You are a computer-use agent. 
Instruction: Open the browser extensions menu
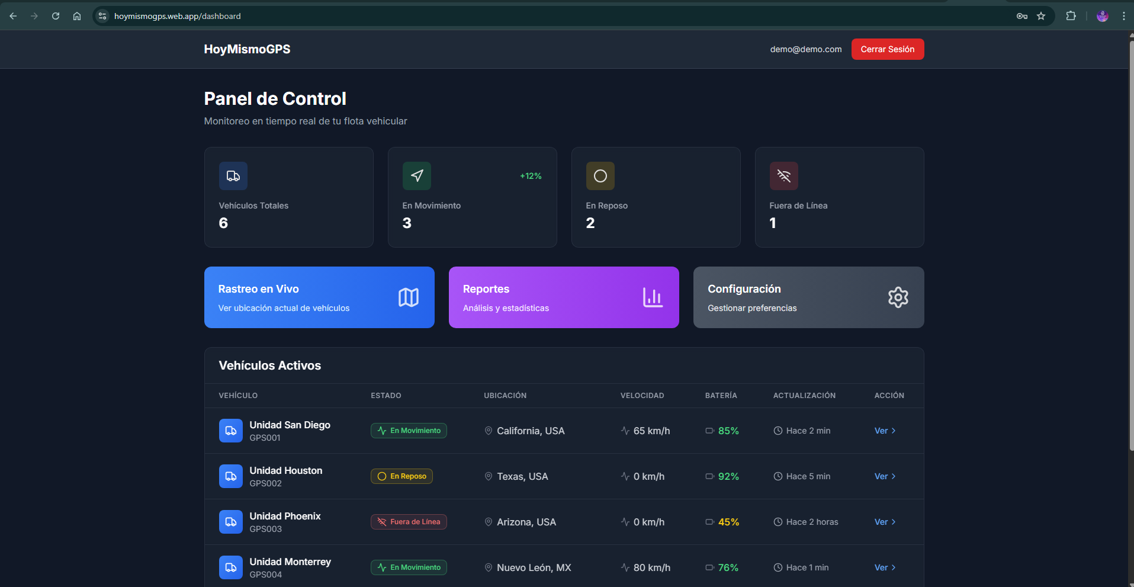coord(1071,16)
